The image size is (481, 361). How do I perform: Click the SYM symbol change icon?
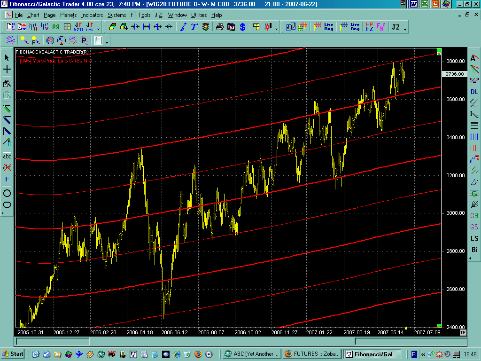(x=78, y=27)
